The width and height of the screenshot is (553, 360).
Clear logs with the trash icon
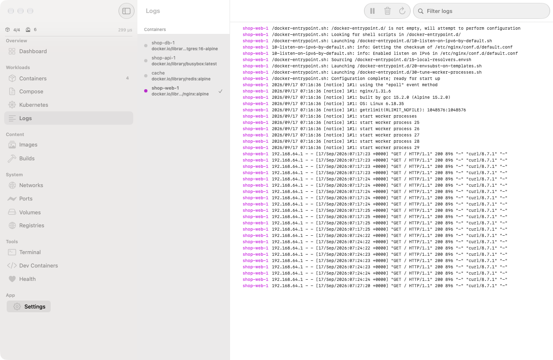coord(388,11)
